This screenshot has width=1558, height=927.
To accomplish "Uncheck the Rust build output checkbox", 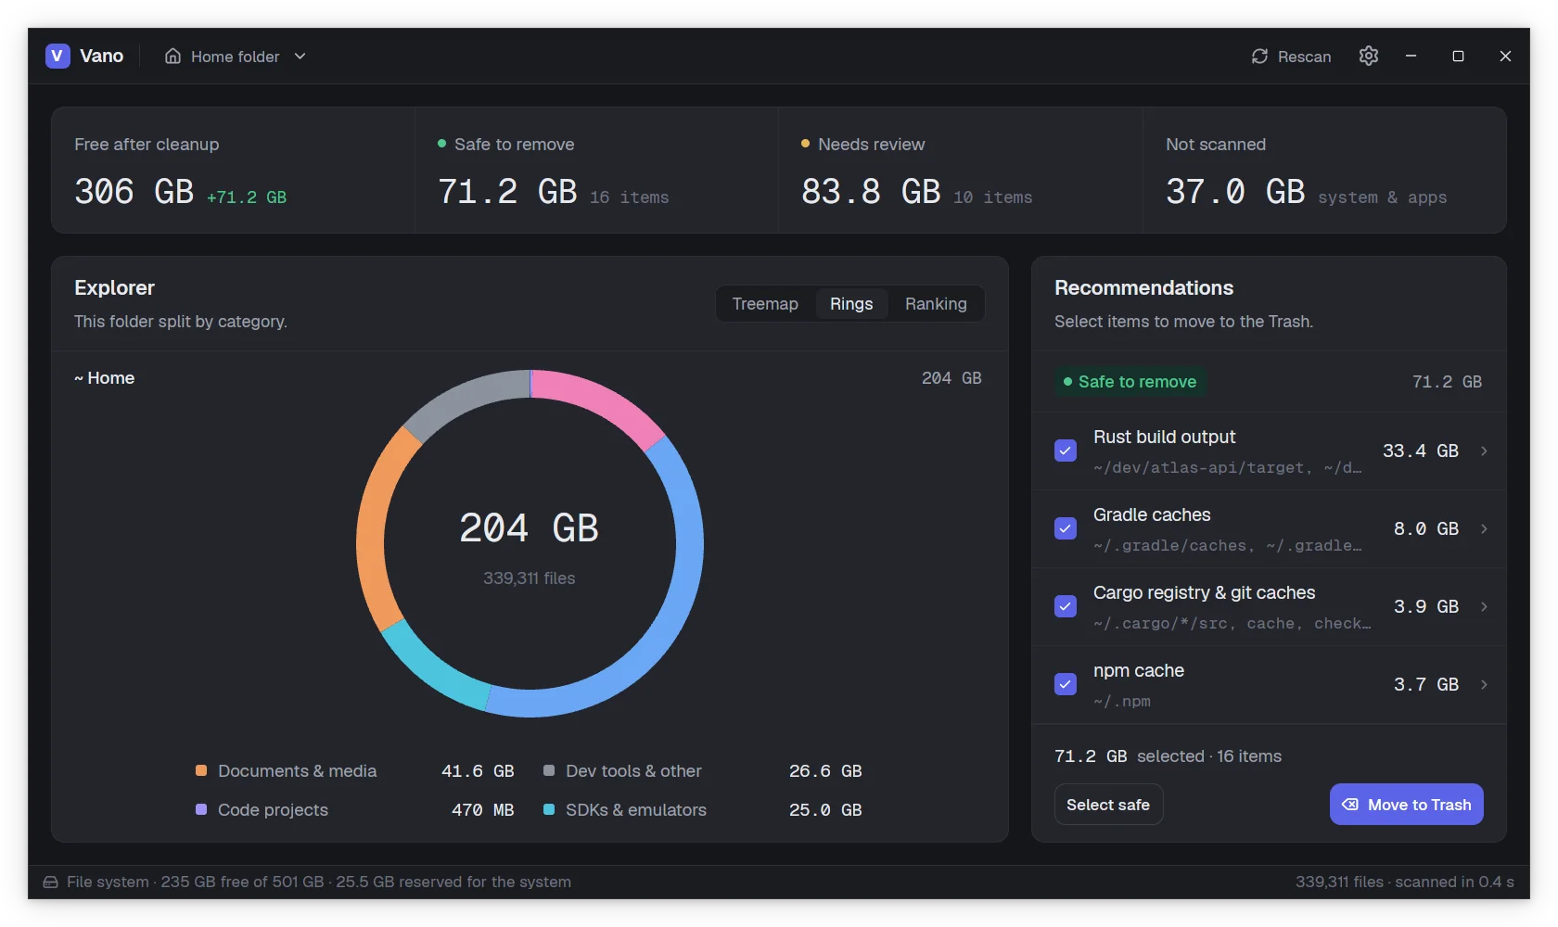I will click(1066, 451).
